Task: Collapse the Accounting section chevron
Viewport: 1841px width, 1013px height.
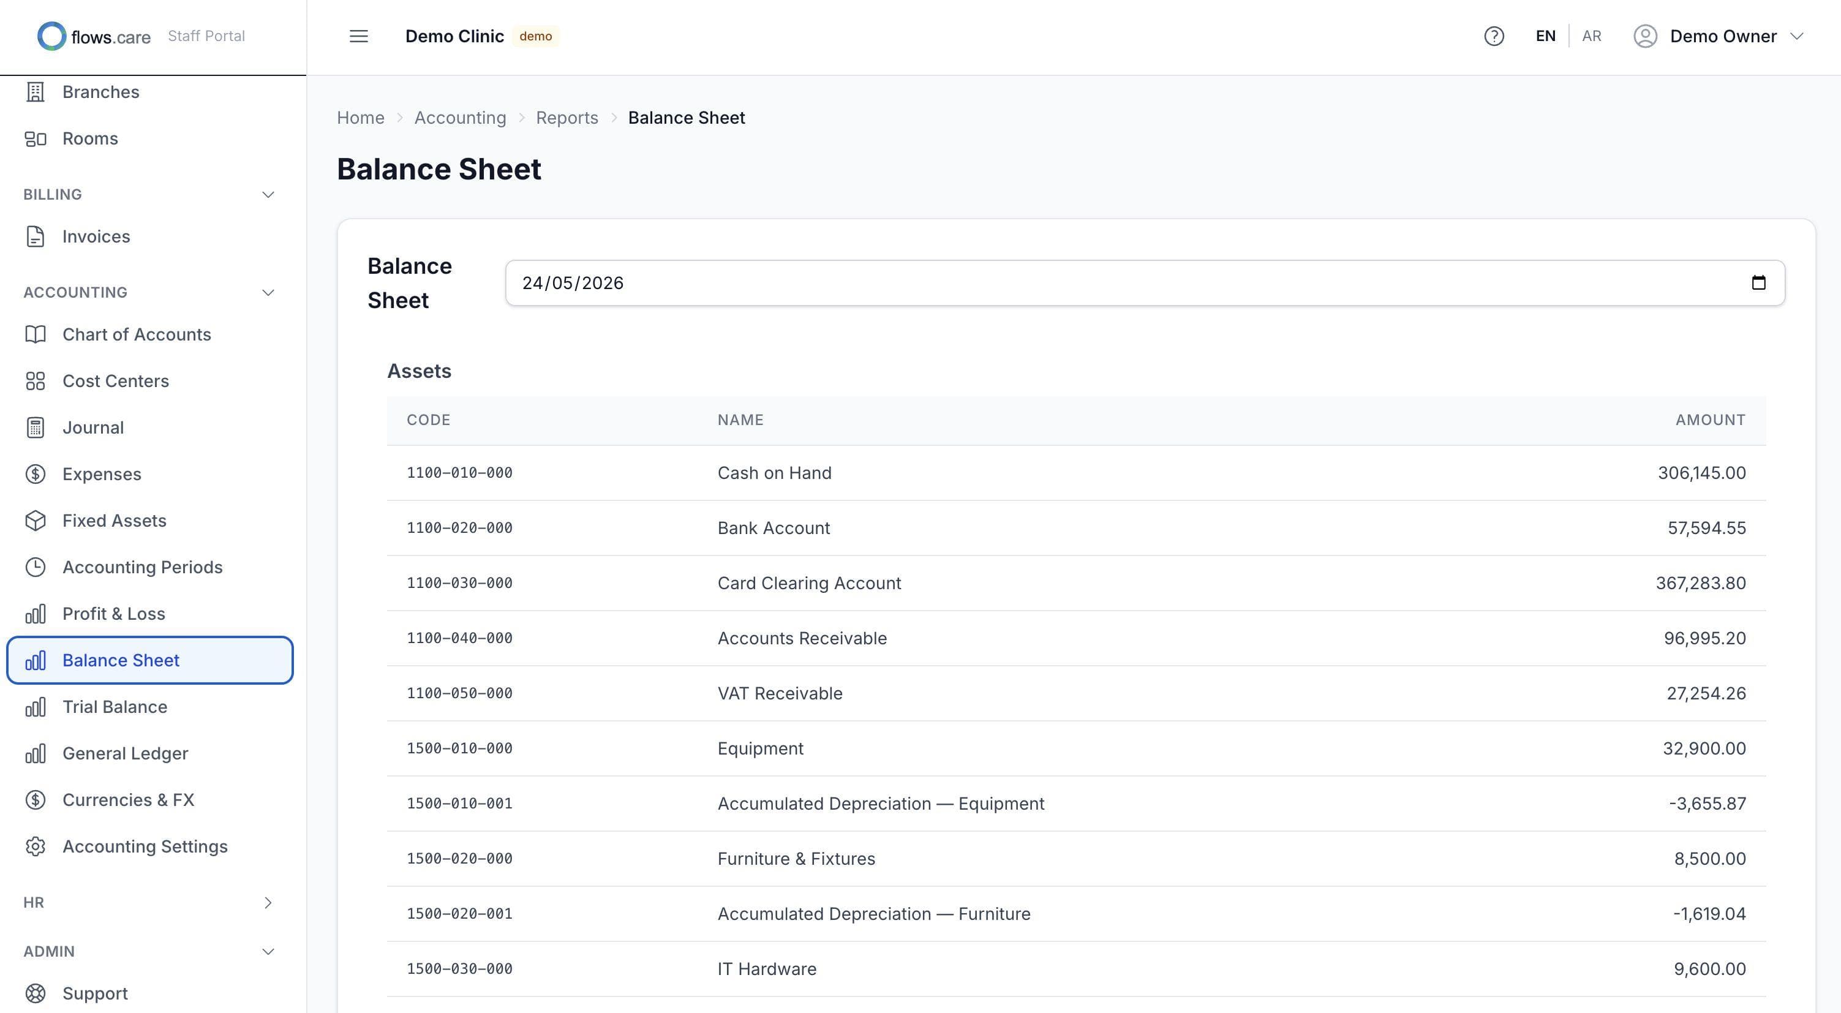Action: point(268,292)
